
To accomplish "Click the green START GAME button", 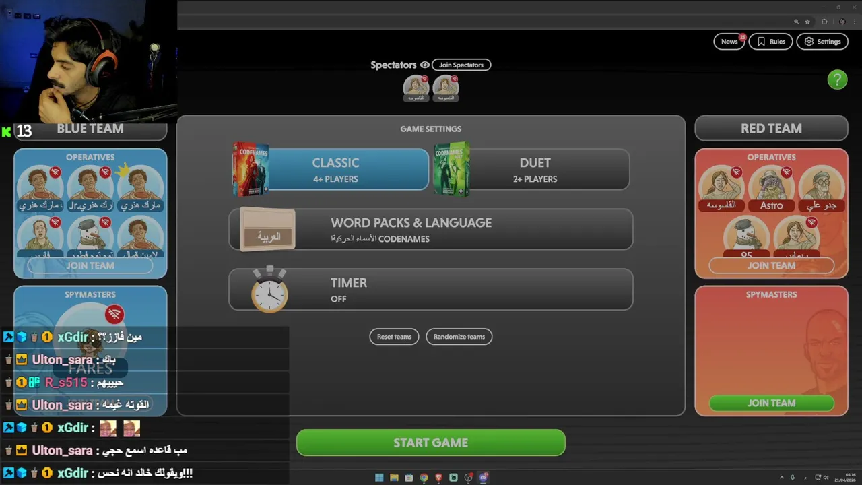I will (x=431, y=443).
